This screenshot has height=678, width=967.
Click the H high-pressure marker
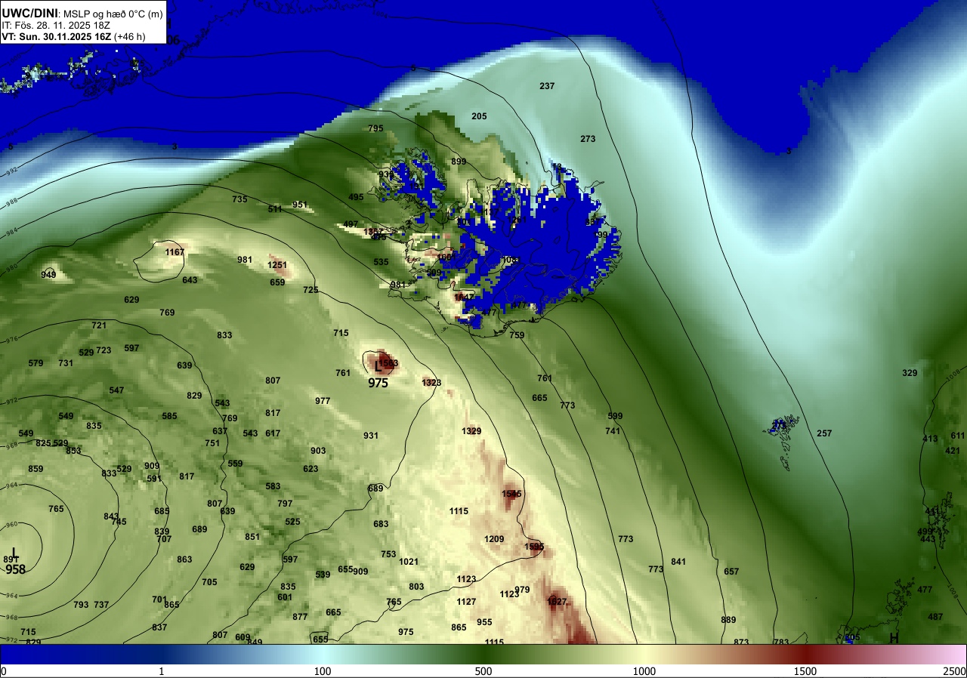894,638
